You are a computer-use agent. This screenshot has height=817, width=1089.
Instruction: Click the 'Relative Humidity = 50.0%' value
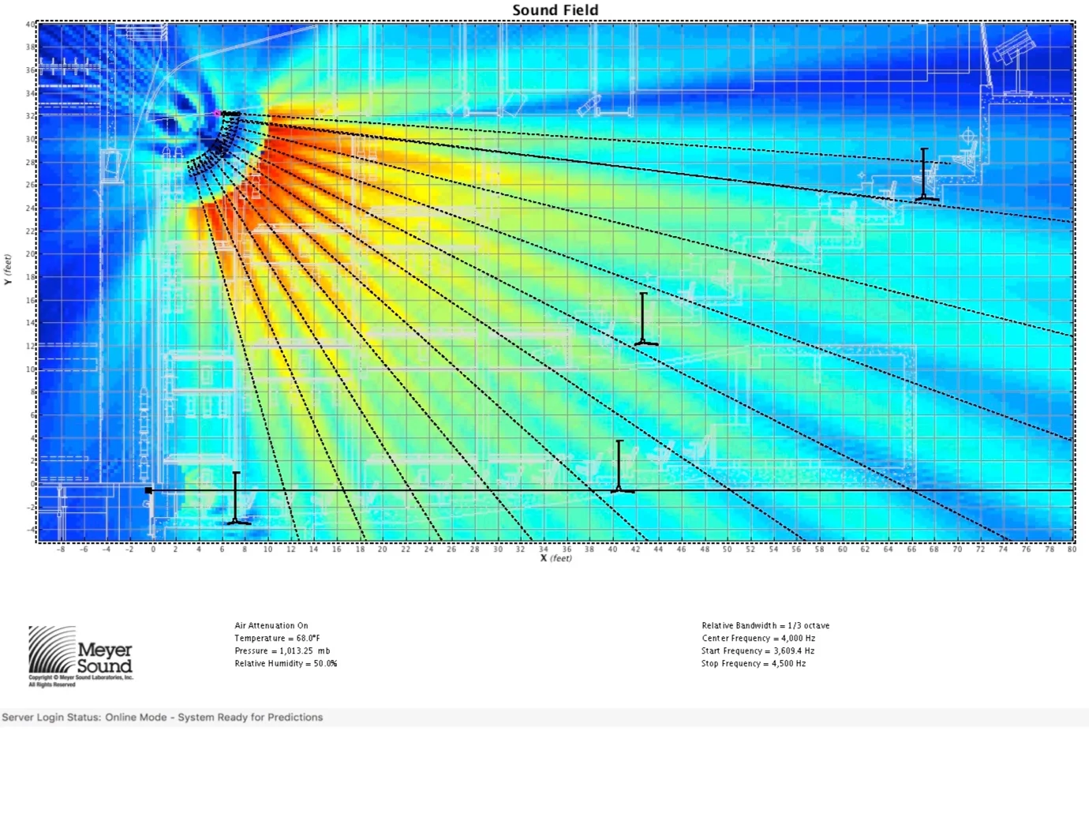tap(286, 663)
